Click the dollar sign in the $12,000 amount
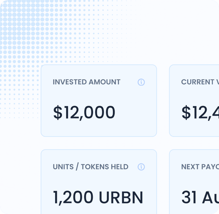This screenshot has width=219, height=214. pyautogui.click(x=58, y=112)
